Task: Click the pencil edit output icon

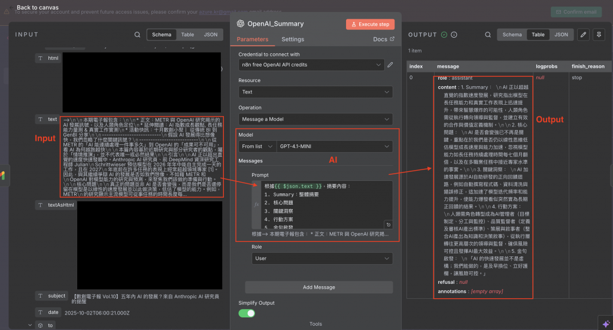Action: tap(583, 35)
